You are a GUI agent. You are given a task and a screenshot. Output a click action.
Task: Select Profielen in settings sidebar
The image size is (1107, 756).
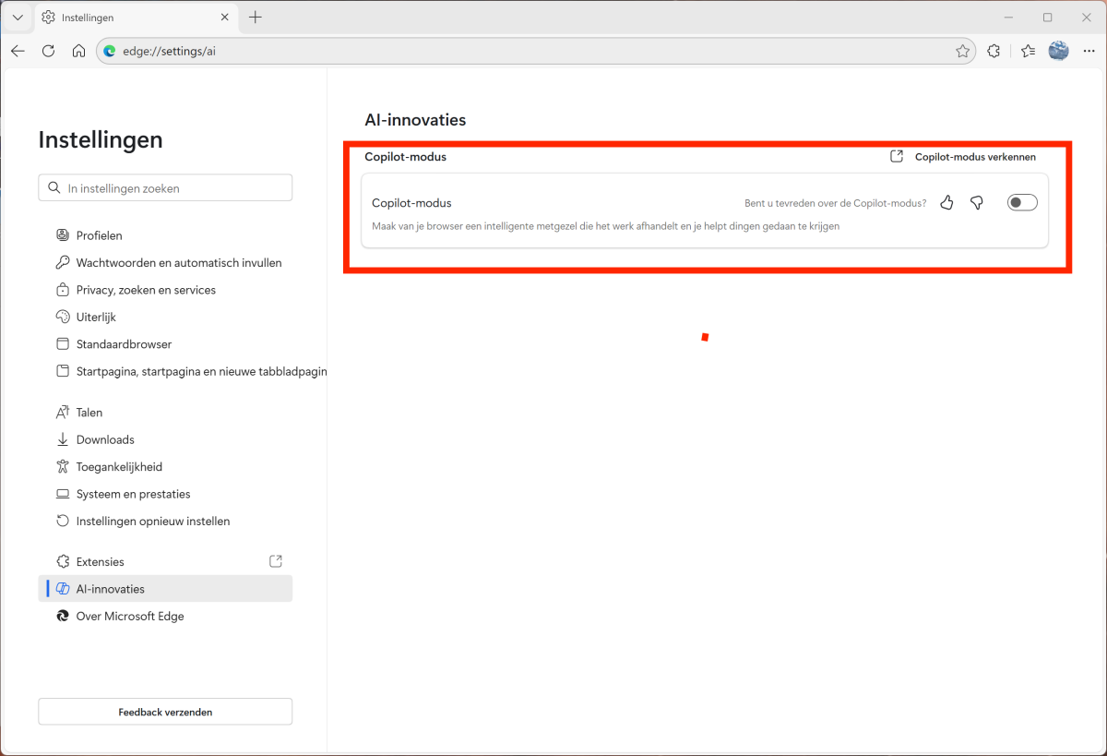(100, 235)
